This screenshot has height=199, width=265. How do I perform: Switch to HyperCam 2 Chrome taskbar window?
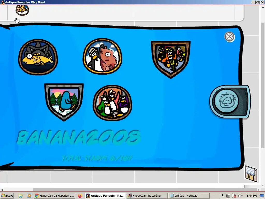click(x=54, y=196)
